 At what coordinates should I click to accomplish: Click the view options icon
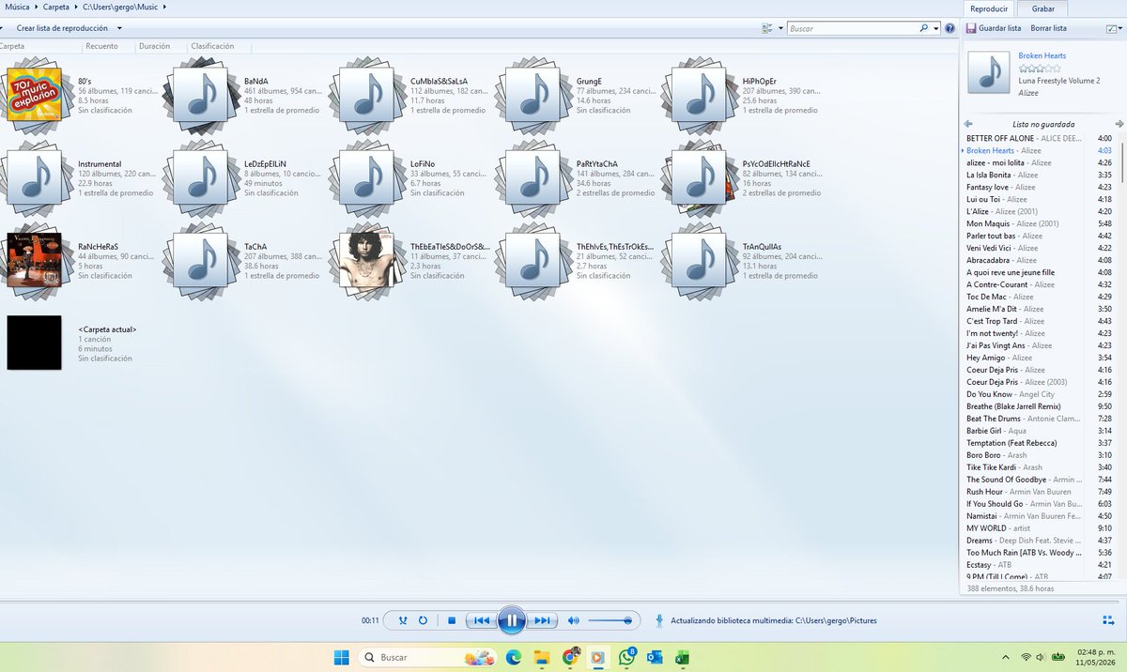point(768,29)
